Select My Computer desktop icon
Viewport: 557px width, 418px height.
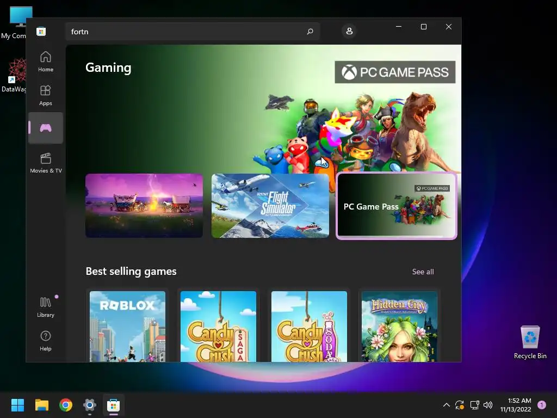click(14, 23)
